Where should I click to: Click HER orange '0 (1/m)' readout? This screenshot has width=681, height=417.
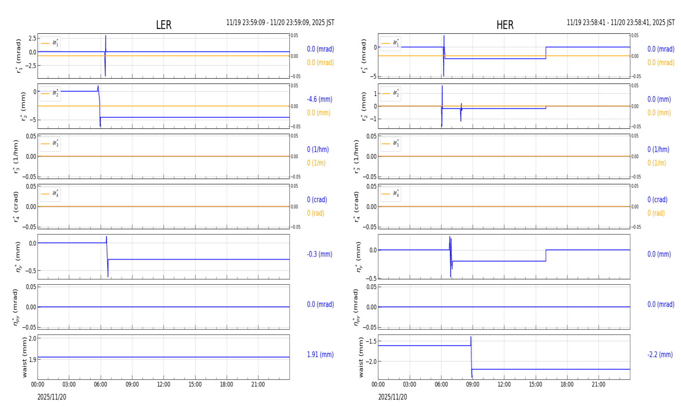(657, 163)
